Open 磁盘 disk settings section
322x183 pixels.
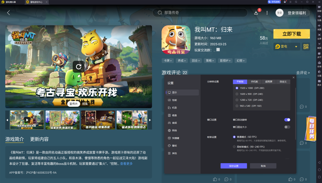pyautogui.click(x=182, y=115)
